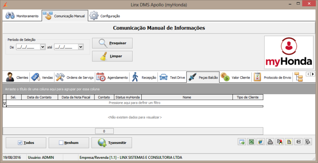Click the Todos select-all button

pos(26,143)
